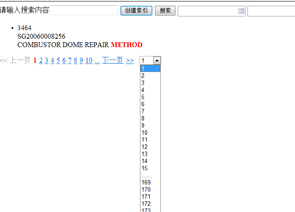Select option 3 in page dropdown list
The image size is (295, 212).
(x=150, y=83)
